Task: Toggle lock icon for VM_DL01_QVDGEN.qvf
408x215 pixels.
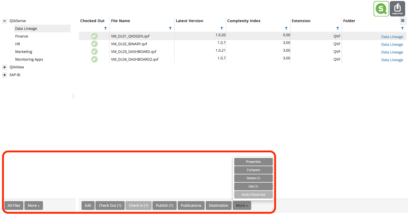Action: pos(94,36)
